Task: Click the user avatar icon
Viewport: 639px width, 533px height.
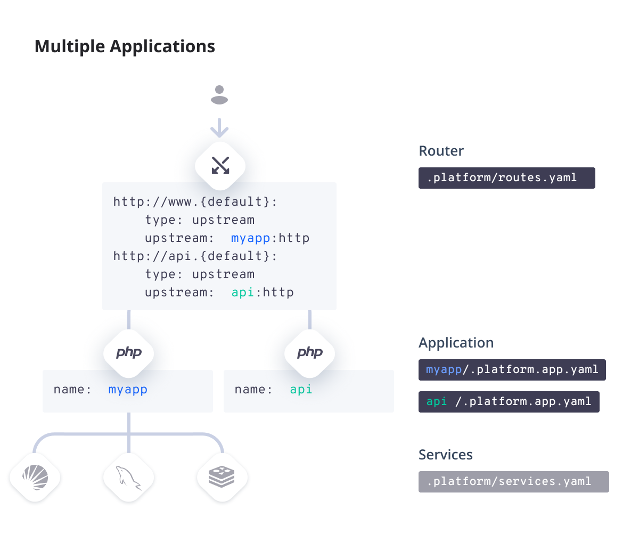Action: tap(219, 95)
